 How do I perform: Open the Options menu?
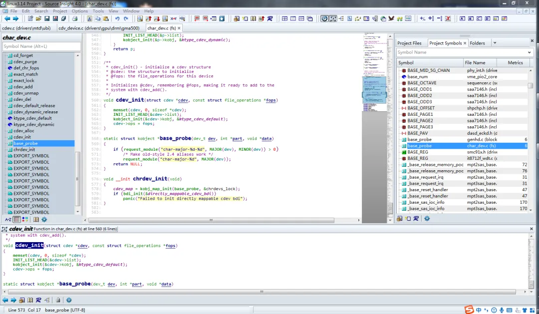pyautogui.click(x=79, y=10)
